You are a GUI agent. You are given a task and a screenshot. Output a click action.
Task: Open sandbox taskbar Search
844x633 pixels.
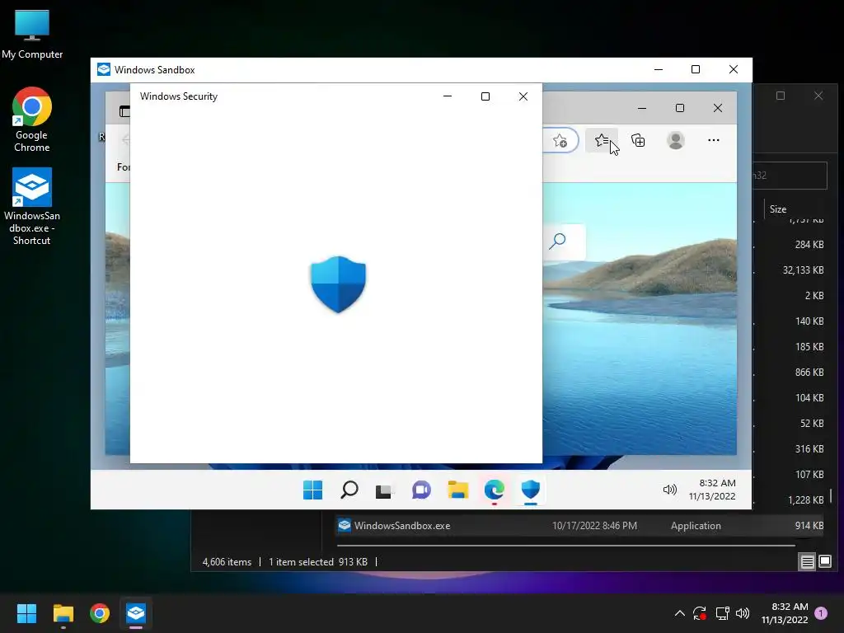coord(349,490)
